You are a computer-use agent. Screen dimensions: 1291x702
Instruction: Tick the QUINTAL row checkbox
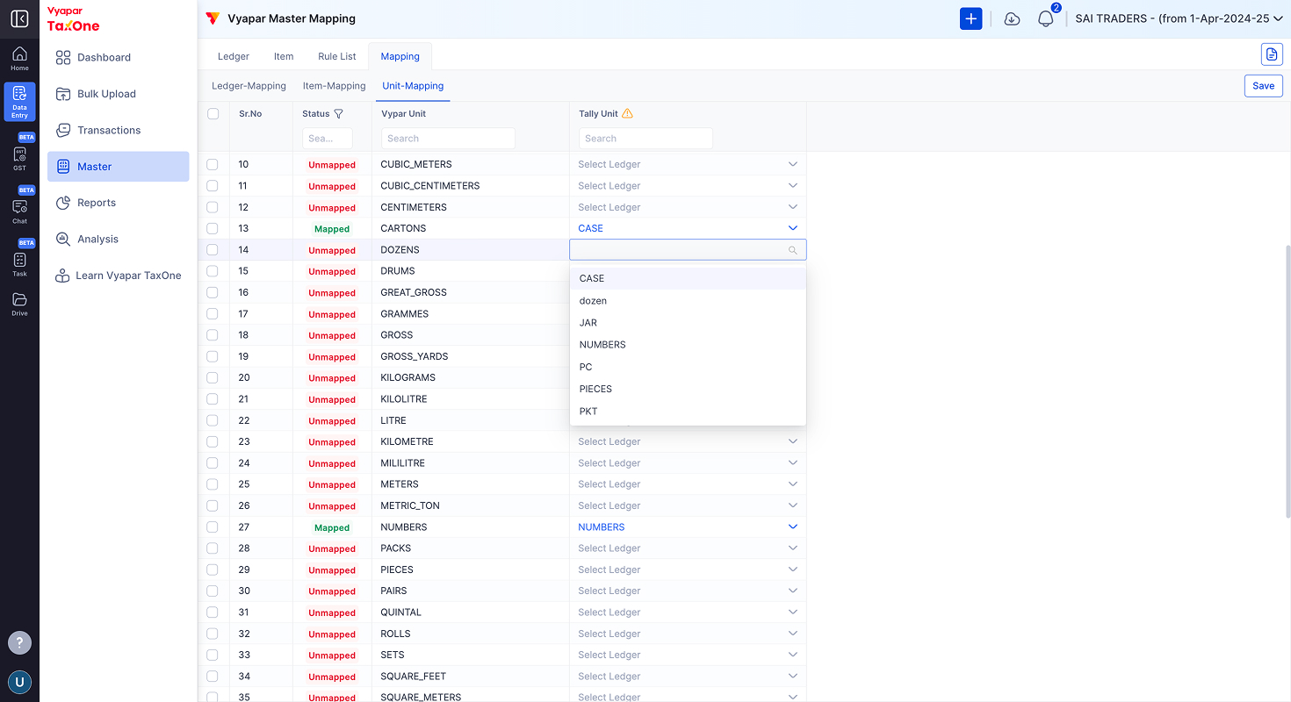pyautogui.click(x=213, y=612)
